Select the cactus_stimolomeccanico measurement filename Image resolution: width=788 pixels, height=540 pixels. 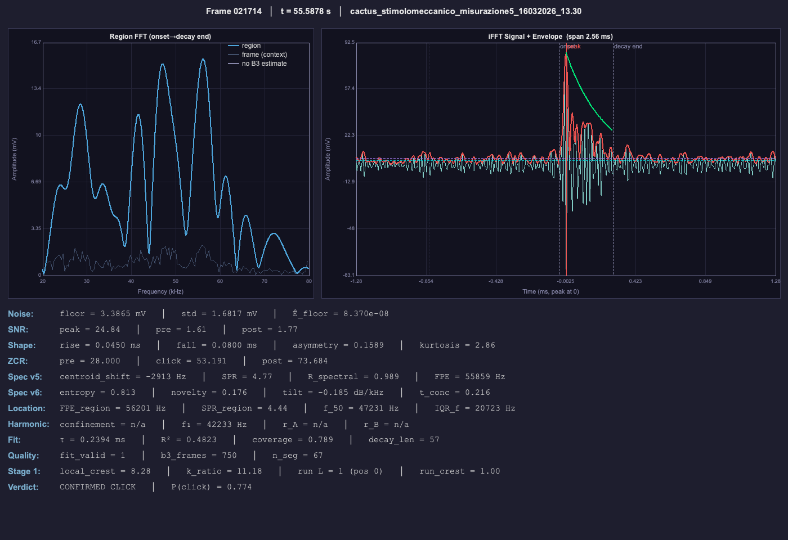click(465, 11)
